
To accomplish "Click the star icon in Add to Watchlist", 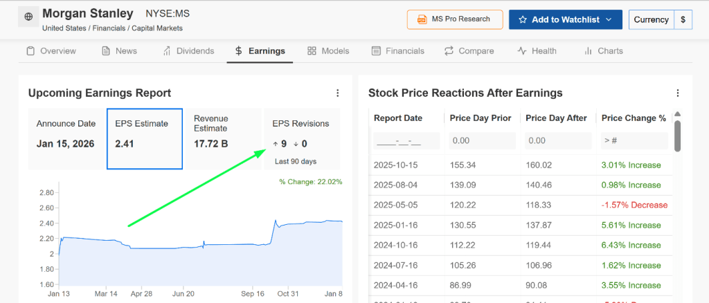I will click(523, 19).
